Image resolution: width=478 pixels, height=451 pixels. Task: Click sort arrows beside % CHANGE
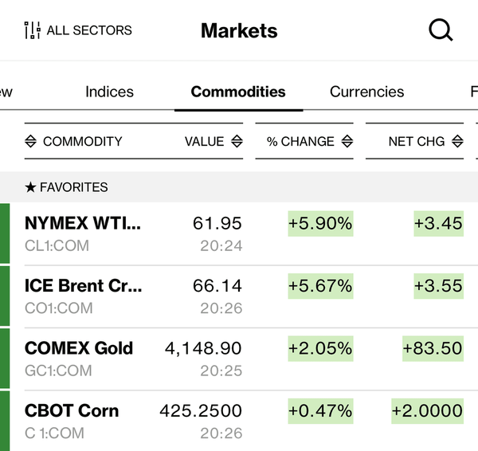347,141
